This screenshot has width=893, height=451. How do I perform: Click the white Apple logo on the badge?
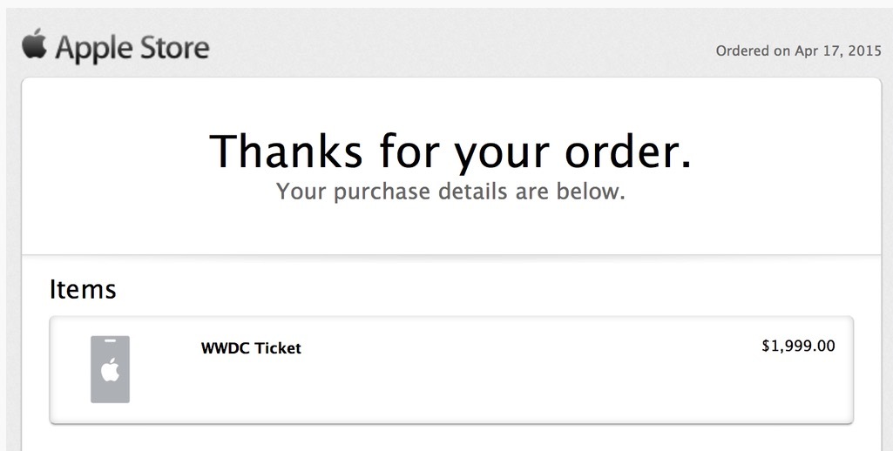click(x=110, y=369)
